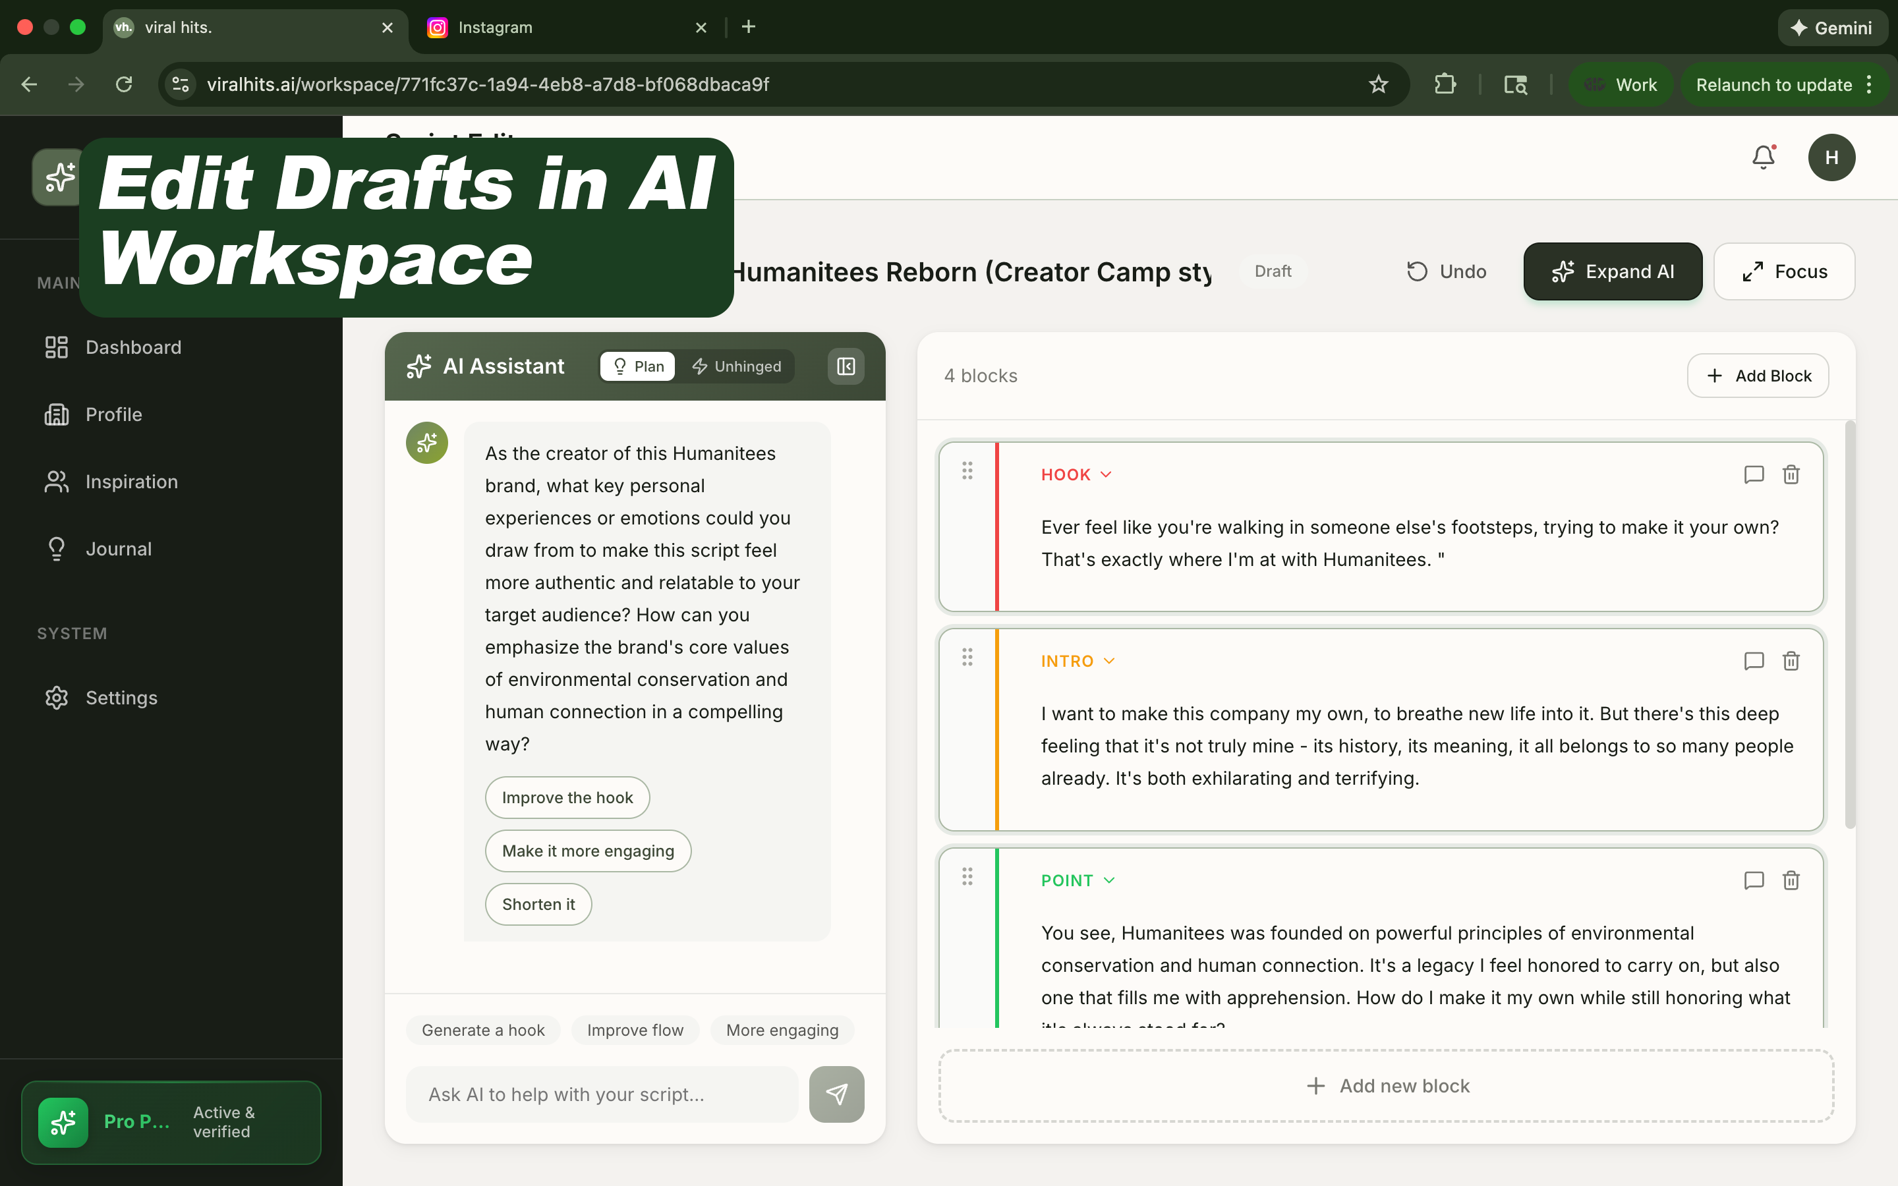Switch AI Assistant to Unhinged mode
Viewport: 1898px width, 1186px height.
[735, 366]
